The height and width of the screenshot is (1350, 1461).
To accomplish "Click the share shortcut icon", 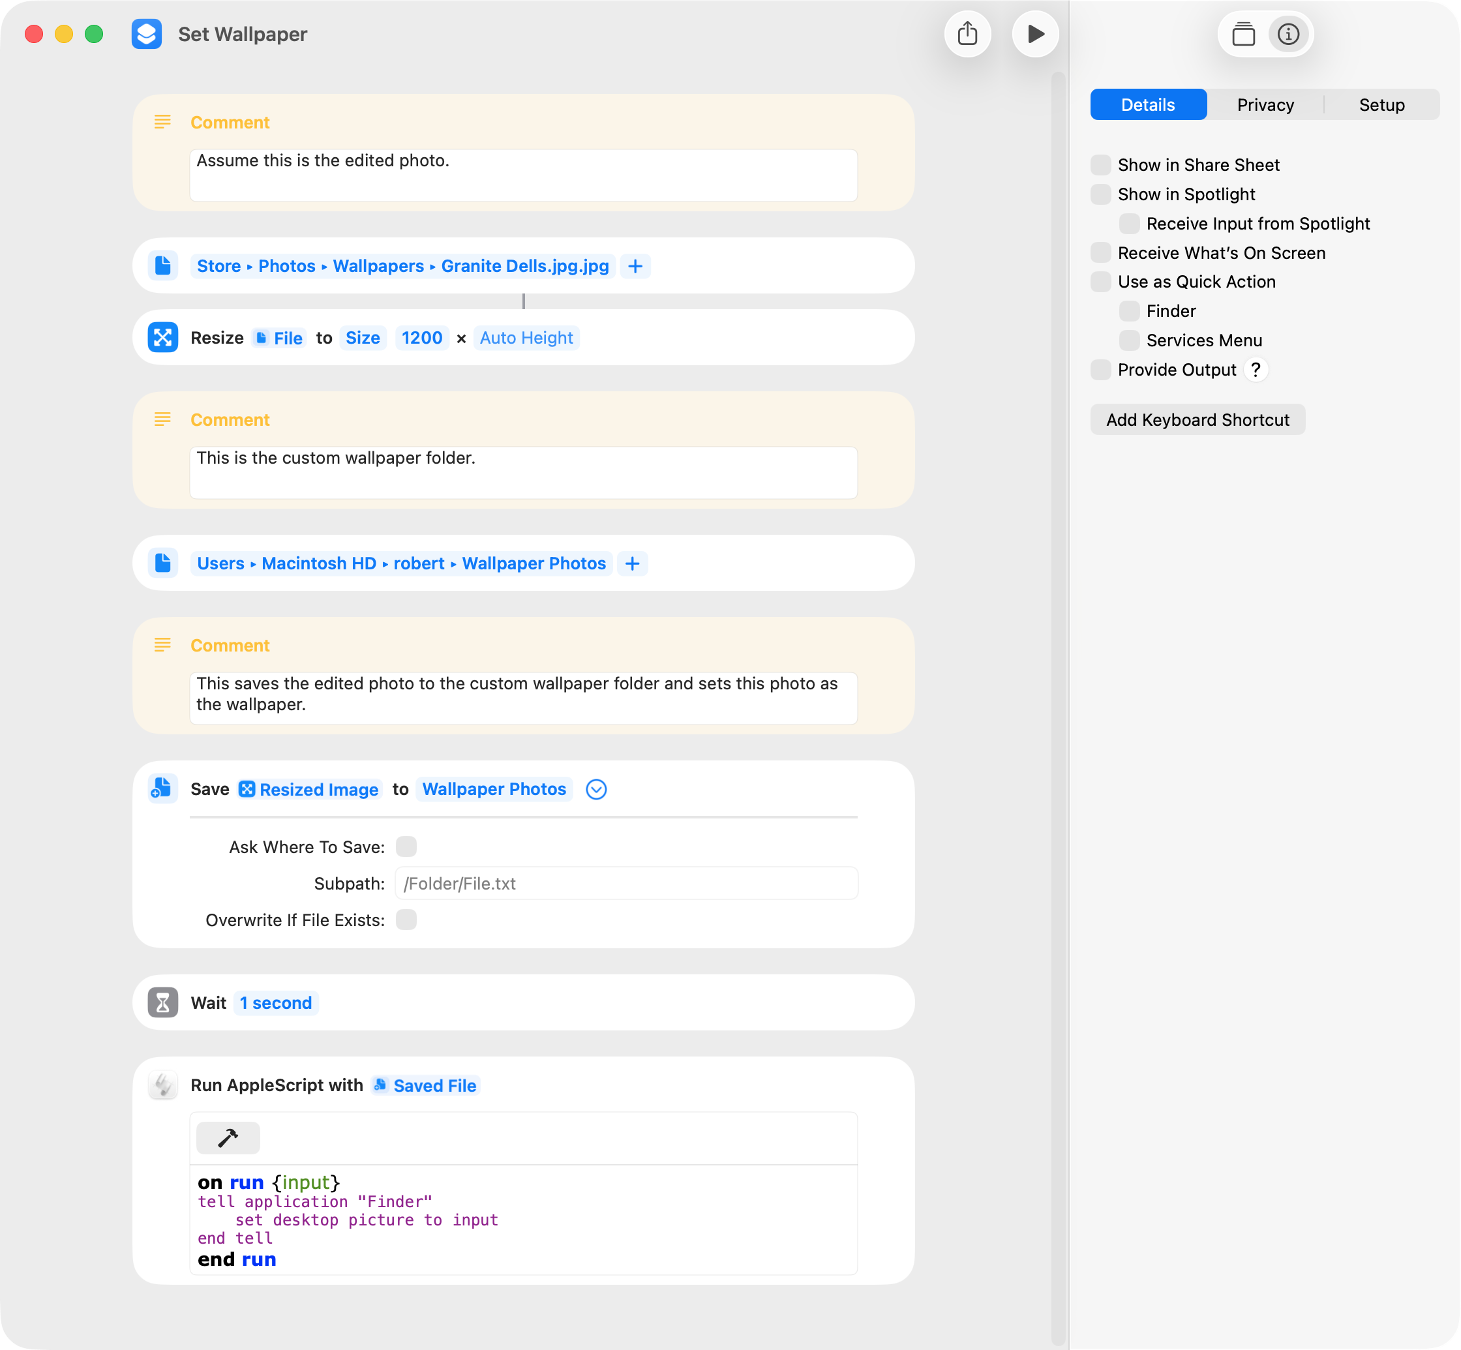I will click(967, 34).
